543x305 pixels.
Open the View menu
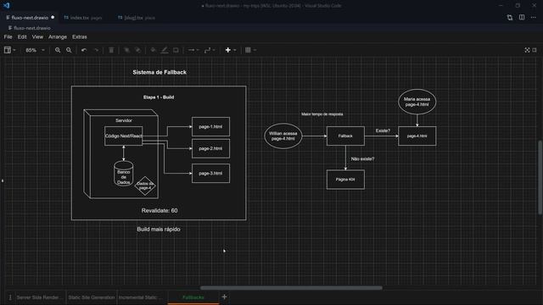click(37, 36)
